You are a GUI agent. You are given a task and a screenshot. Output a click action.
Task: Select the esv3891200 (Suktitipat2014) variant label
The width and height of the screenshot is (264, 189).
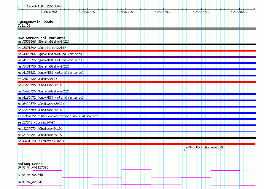click(42, 48)
